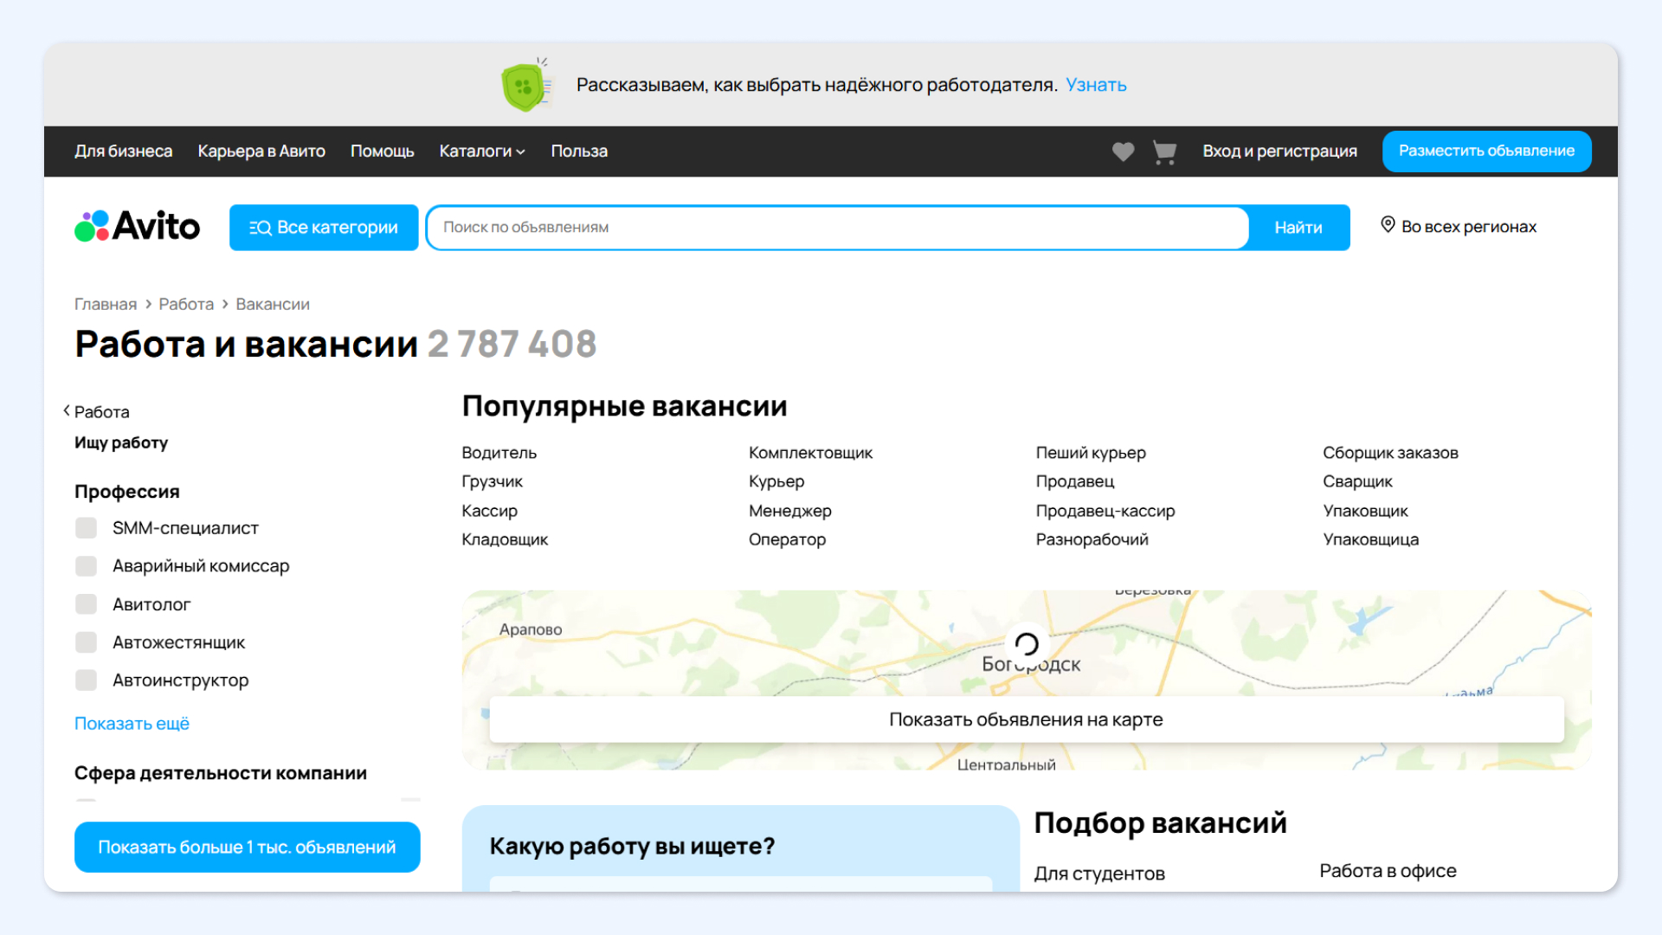Open the Грузчик vacancy link
The width and height of the screenshot is (1662, 935).
tap(493, 481)
